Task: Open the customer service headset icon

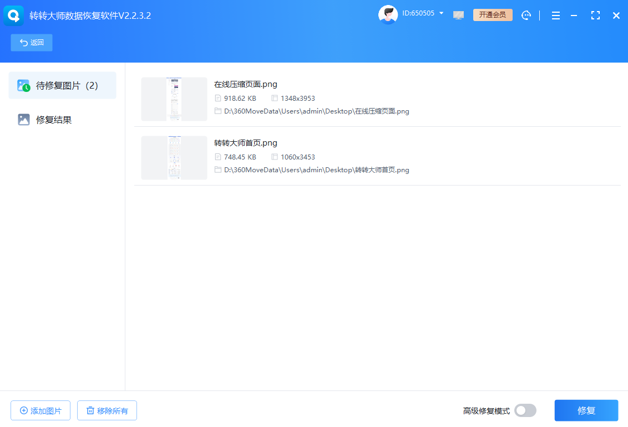Action: coord(526,15)
